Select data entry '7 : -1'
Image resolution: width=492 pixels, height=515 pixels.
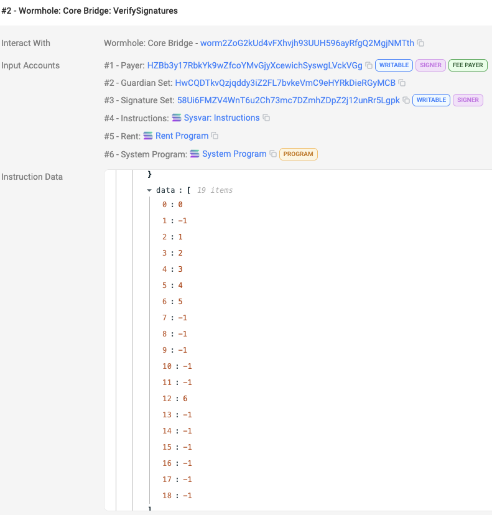(x=175, y=318)
